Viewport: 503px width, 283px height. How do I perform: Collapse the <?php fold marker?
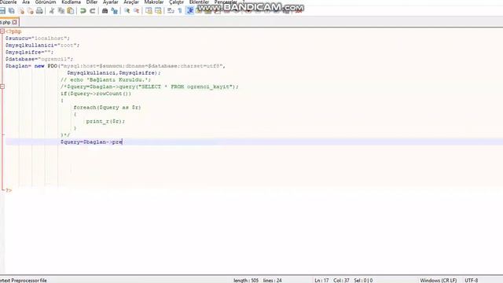[x=2, y=31]
